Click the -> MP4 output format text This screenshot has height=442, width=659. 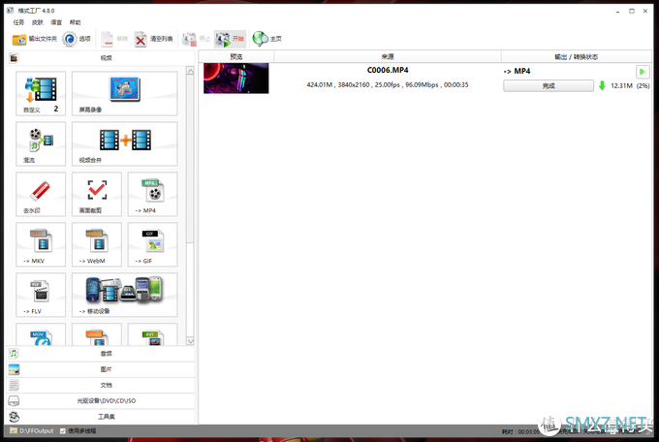[517, 71]
